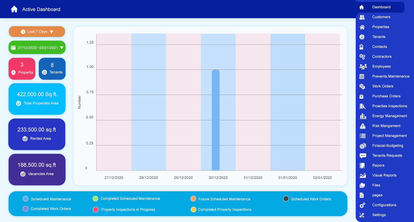
Task: Click the Contractors gears icon in sidebar
Action: (x=362, y=56)
